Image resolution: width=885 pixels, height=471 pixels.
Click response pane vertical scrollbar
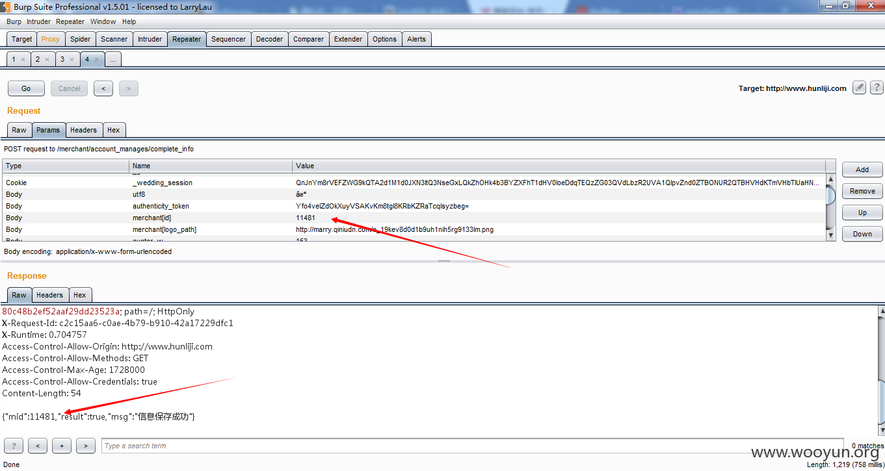point(881,370)
